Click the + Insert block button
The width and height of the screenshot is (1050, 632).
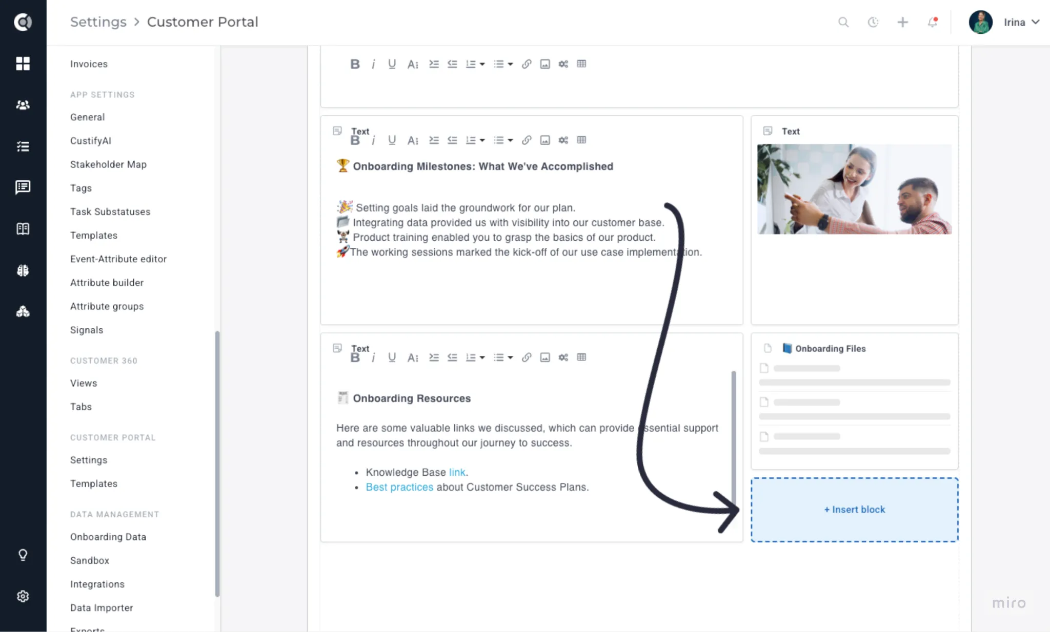[855, 510]
